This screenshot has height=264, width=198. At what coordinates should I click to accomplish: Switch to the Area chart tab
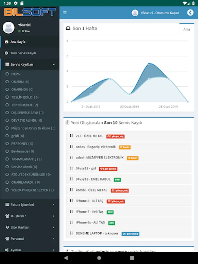coord(187,29)
